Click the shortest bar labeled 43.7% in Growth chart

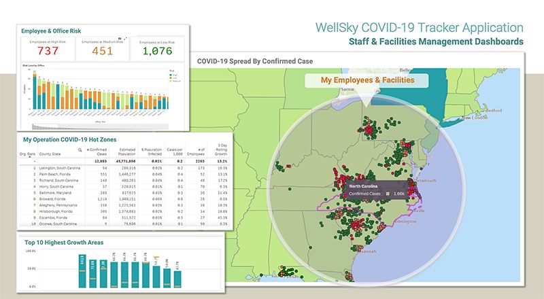tap(177, 279)
